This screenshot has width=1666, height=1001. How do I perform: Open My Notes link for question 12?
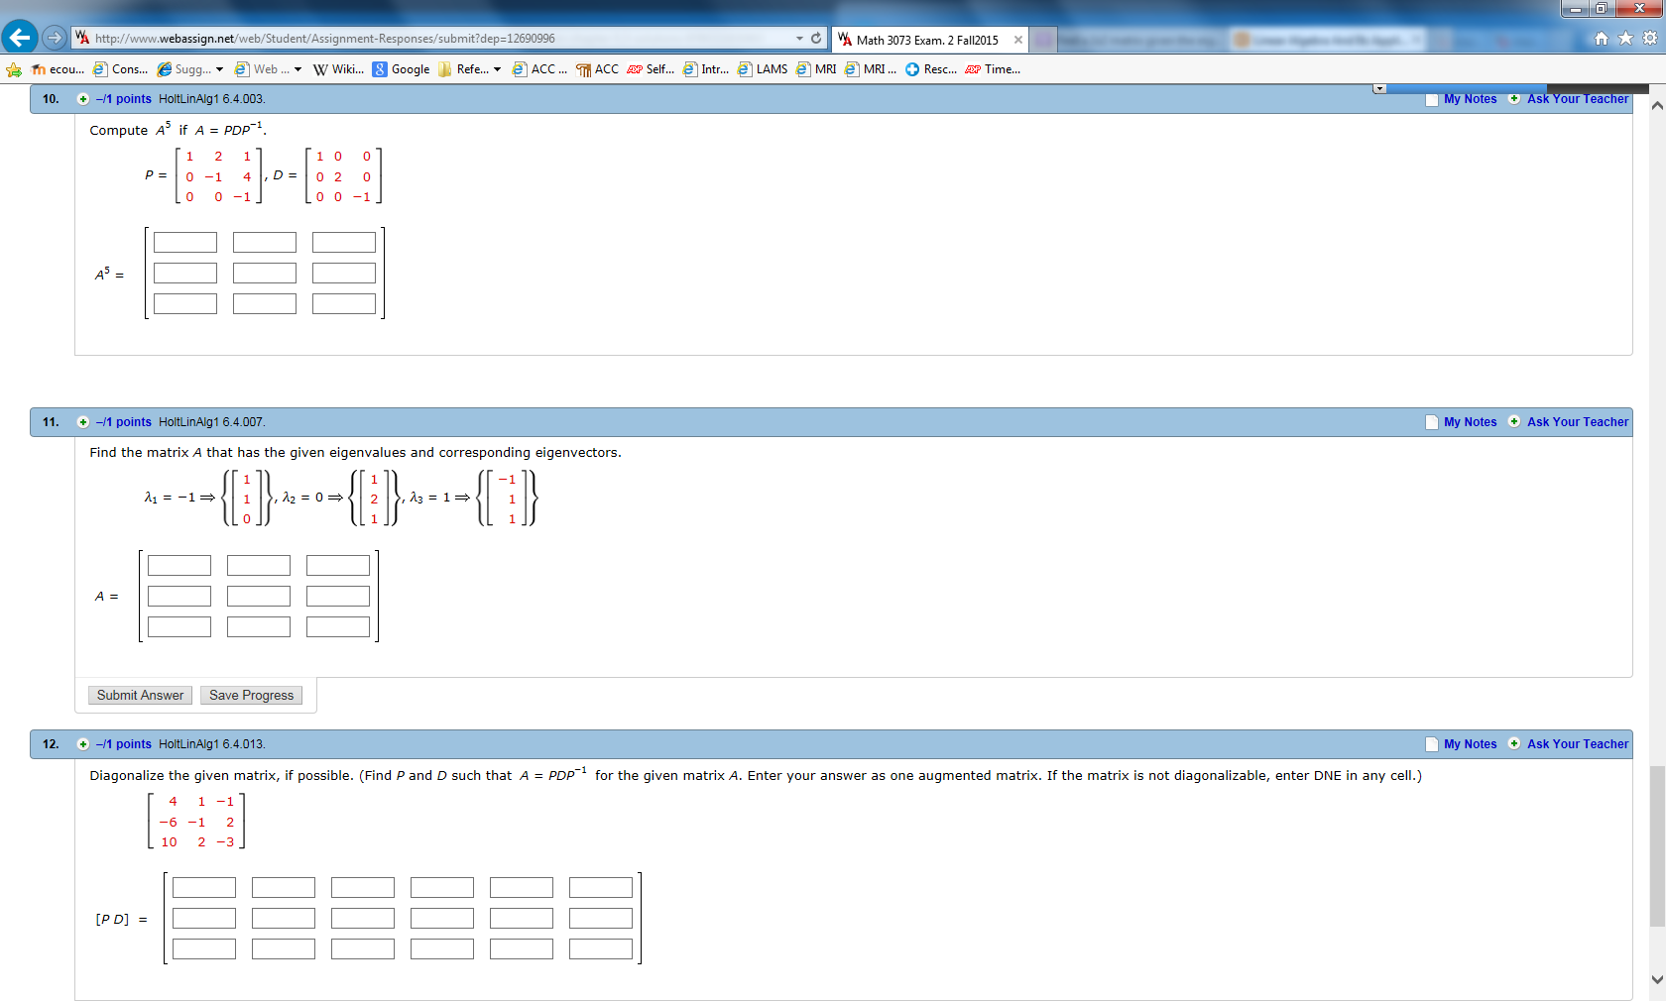1471,744
